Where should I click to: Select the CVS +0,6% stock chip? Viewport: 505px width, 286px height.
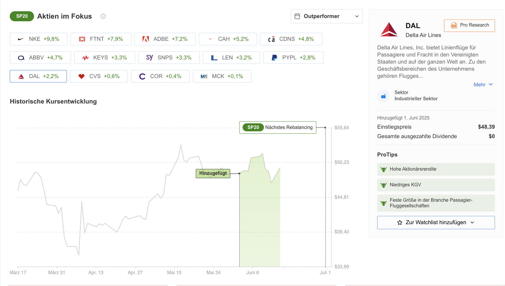tap(99, 76)
